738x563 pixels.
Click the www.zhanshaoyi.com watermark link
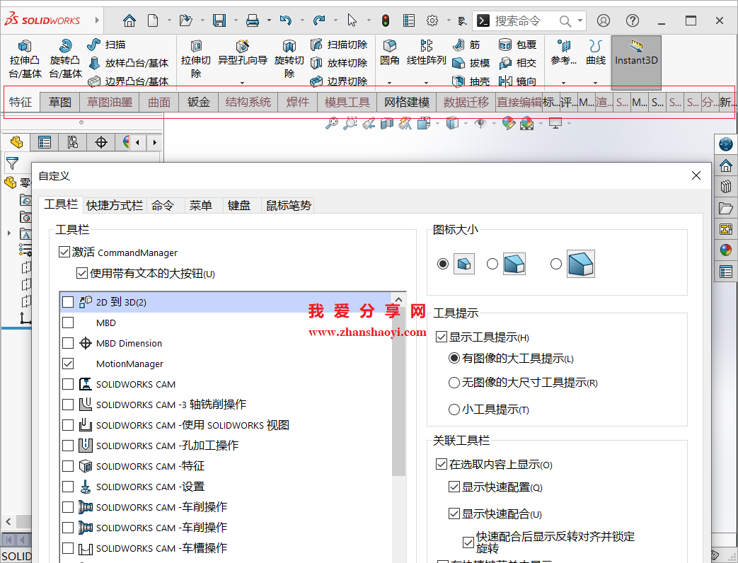tap(369, 331)
